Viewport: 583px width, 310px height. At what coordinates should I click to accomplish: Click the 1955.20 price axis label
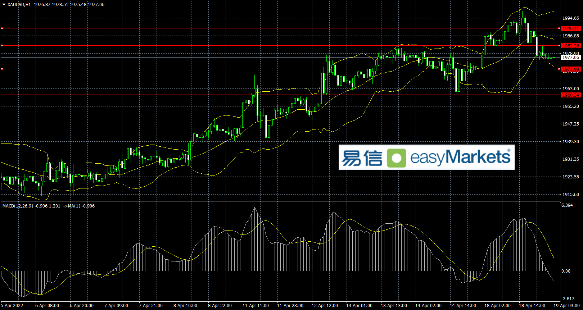pyautogui.click(x=571, y=106)
